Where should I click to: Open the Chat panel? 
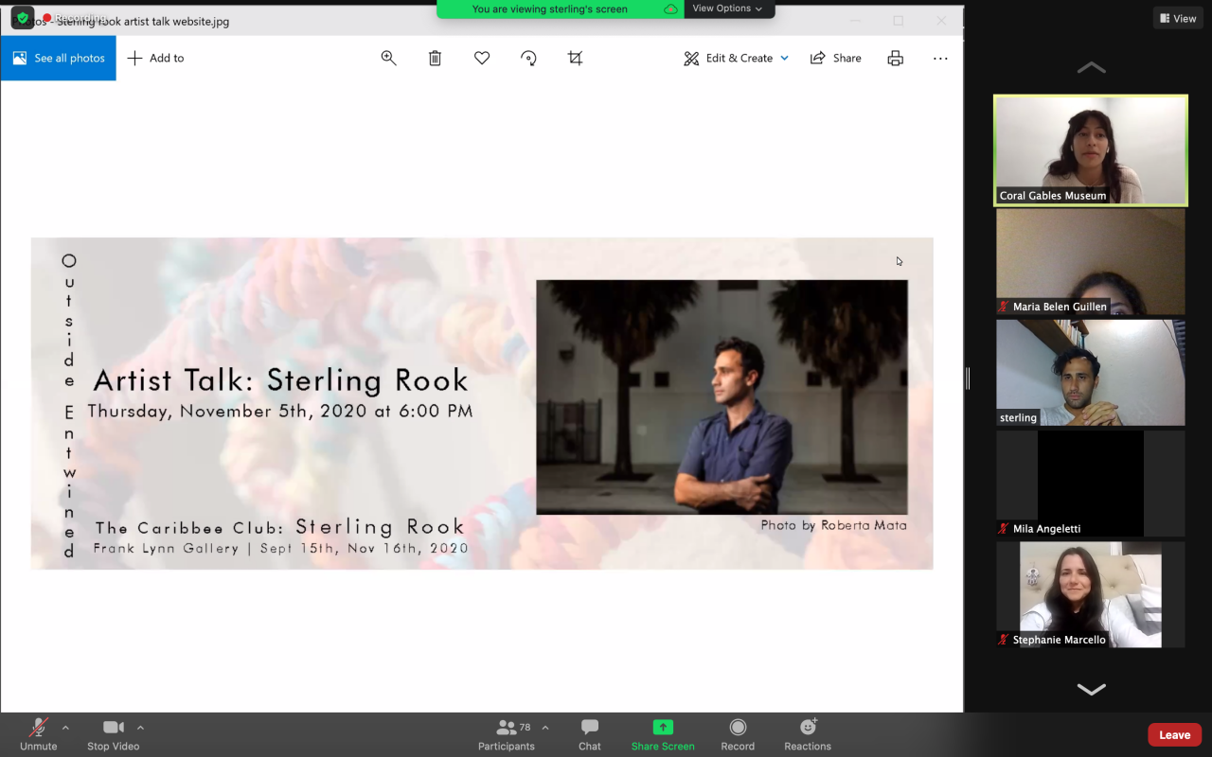click(x=589, y=734)
